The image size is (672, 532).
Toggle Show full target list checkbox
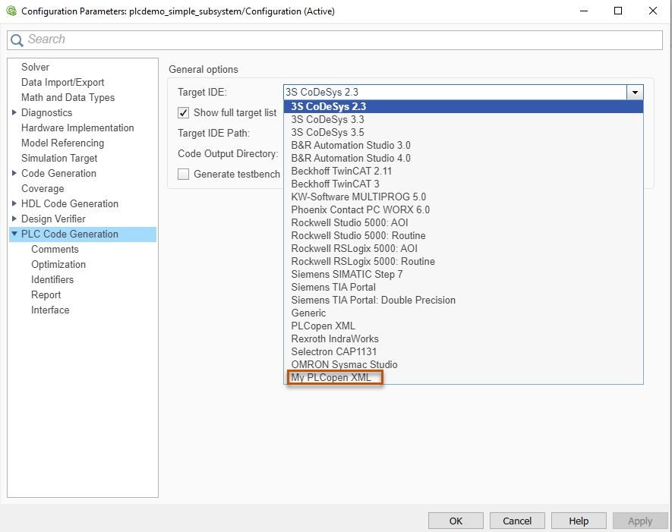pos(184,112)
